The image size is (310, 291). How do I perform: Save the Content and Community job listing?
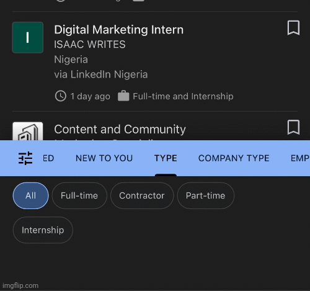pyautogui.click(x=293, y=127)
